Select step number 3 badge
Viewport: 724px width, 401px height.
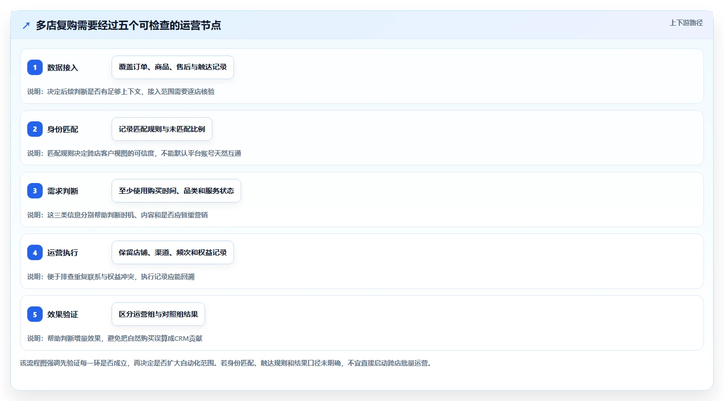(35, 191)
